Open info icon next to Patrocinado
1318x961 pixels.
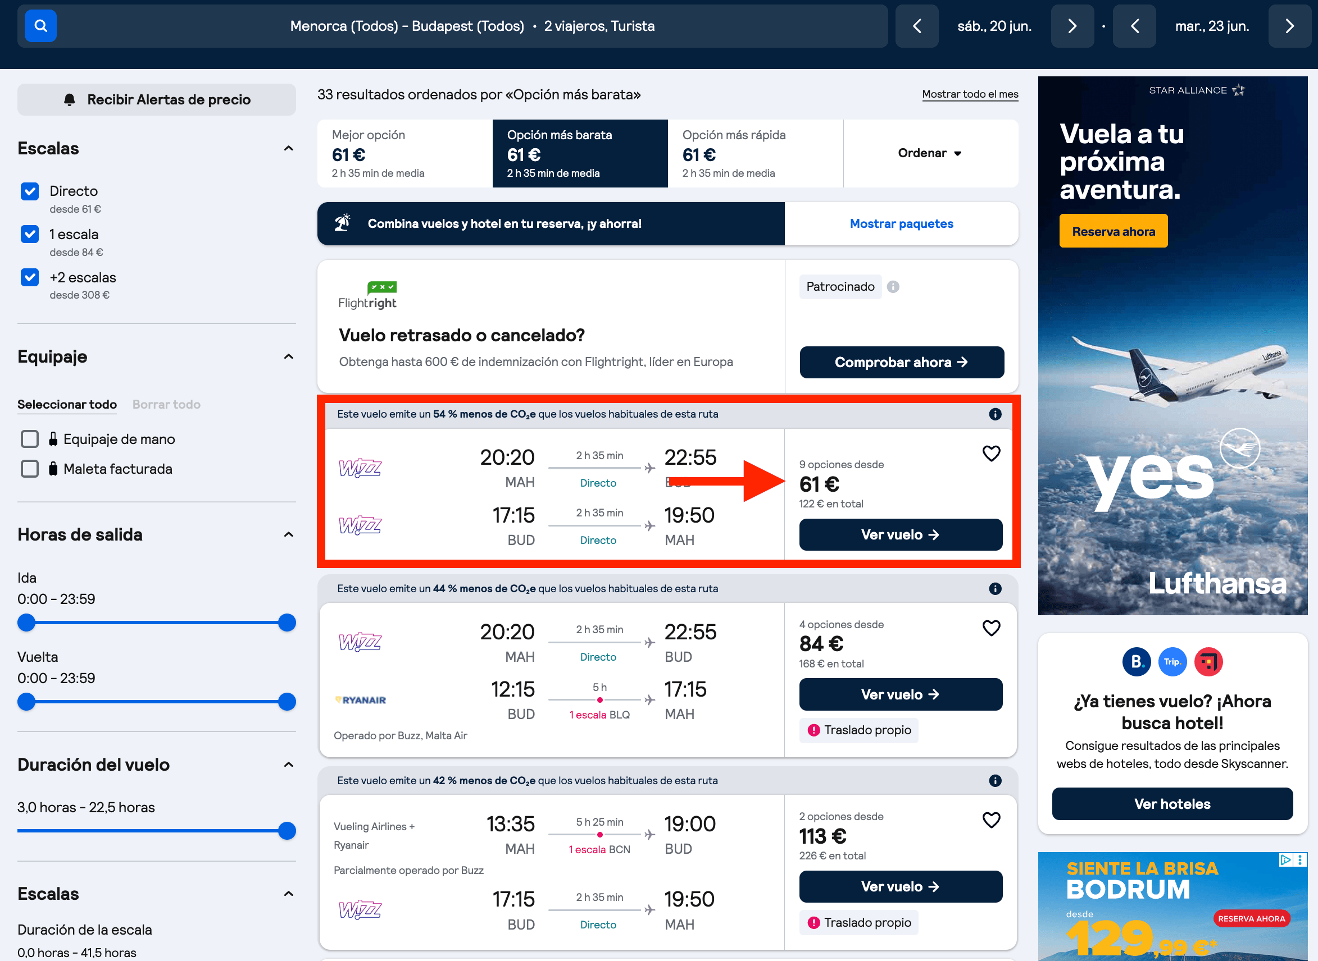(893, 287)
